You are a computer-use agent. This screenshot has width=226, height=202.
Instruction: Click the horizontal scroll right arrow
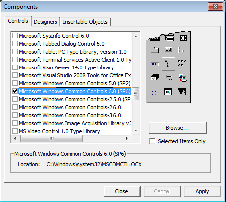click(x=127, y=138)
